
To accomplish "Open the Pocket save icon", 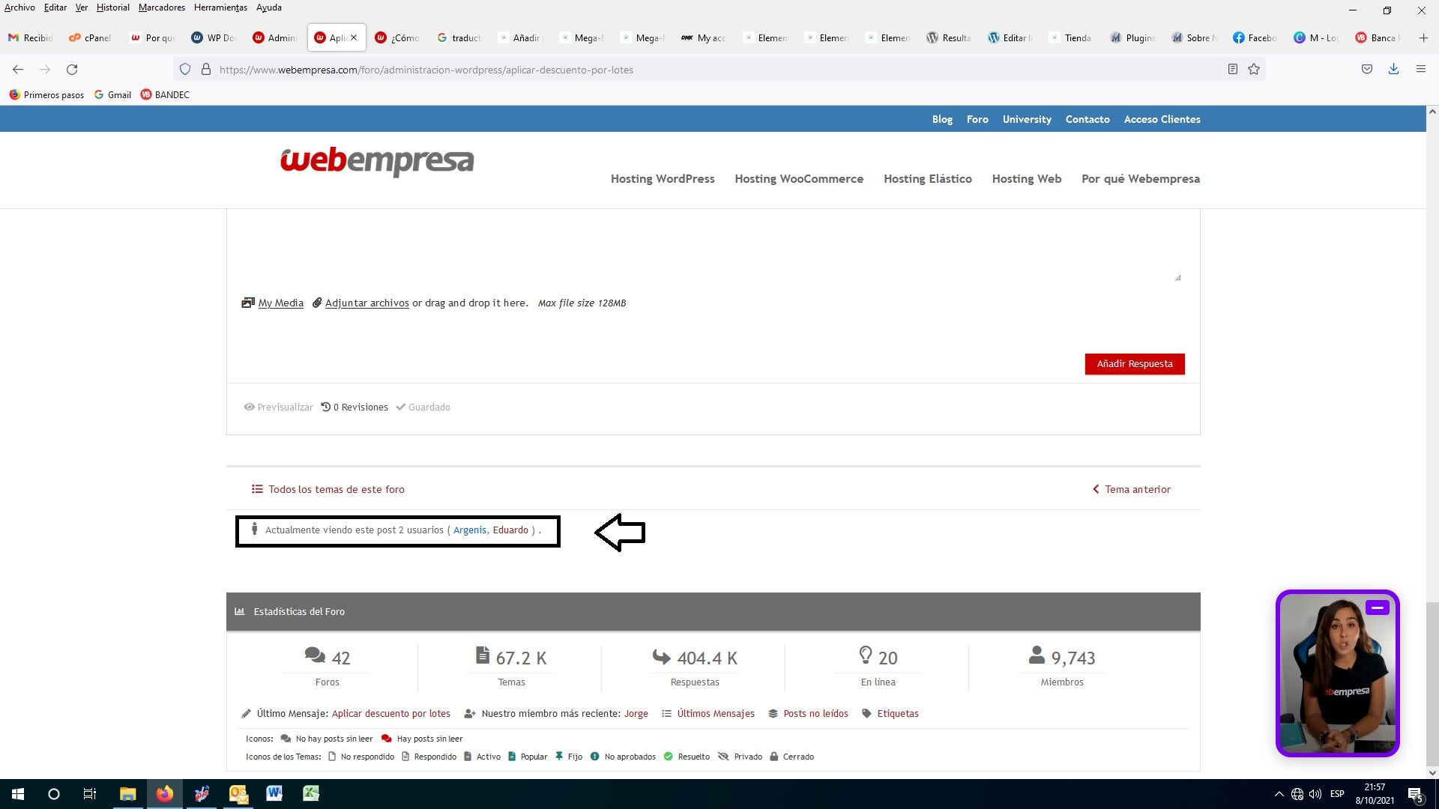I will [x=1367, y=70].
